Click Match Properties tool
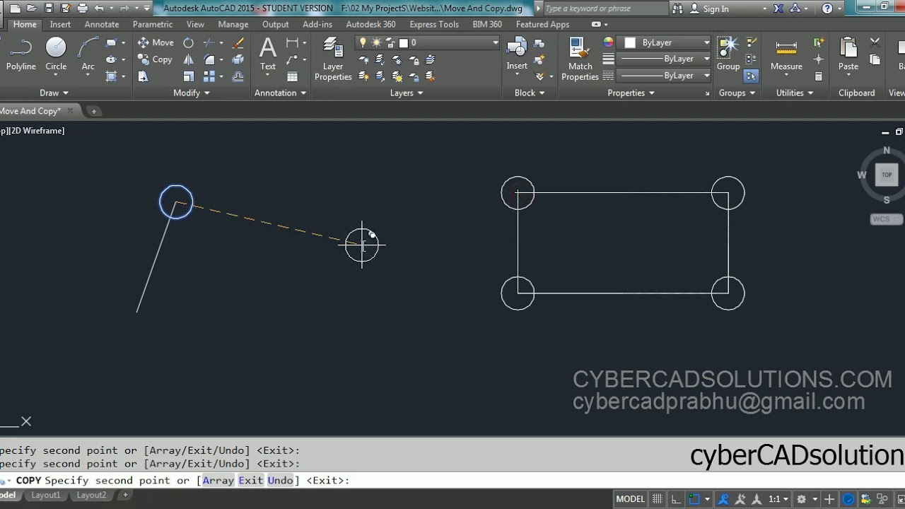Image resolution: width=905 pixels, height=509 pixels. click(580, 59)
